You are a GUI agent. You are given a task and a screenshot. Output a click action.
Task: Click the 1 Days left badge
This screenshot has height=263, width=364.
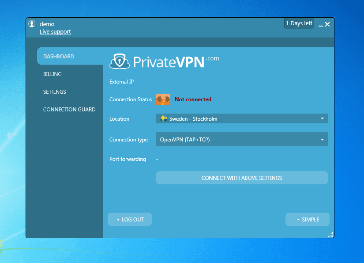coord(299,23)
